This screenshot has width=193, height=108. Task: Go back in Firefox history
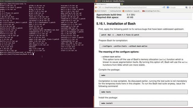click(96, 7)
